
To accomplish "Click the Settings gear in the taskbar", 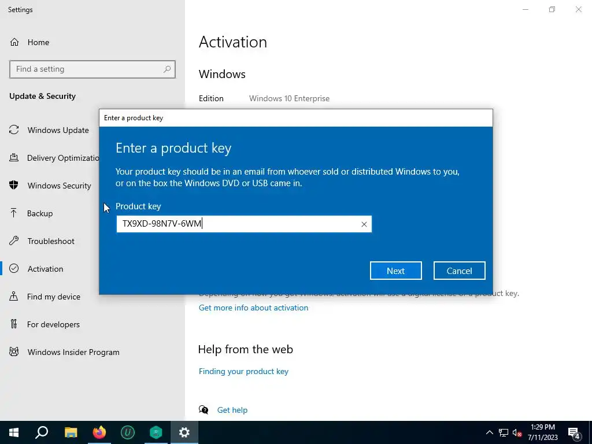I will [x=184, y=432].
